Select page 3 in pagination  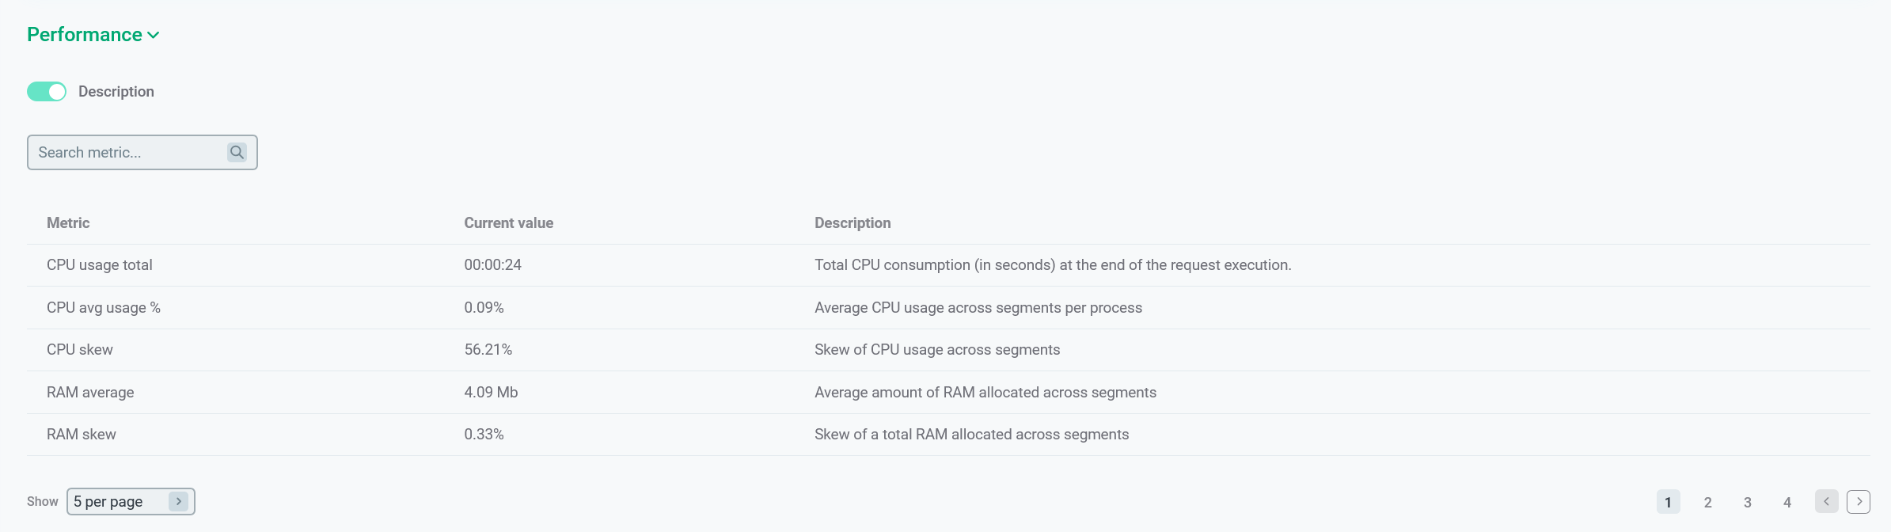(x=1747, y=501)
